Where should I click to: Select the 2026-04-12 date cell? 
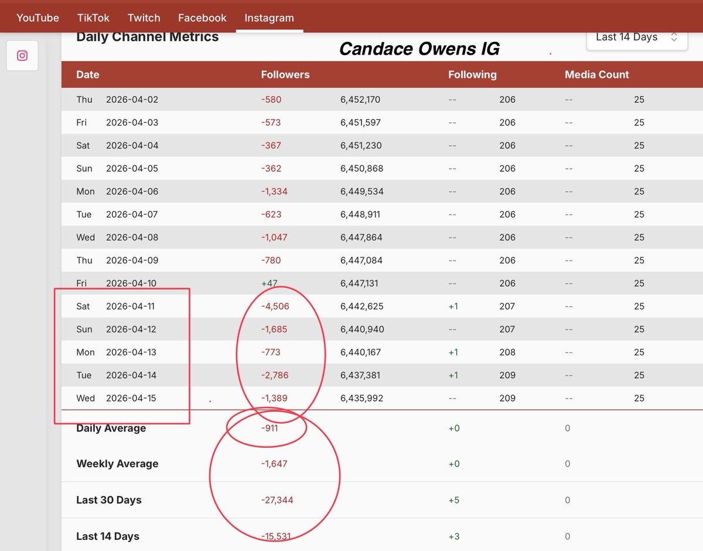click(132, 329)
